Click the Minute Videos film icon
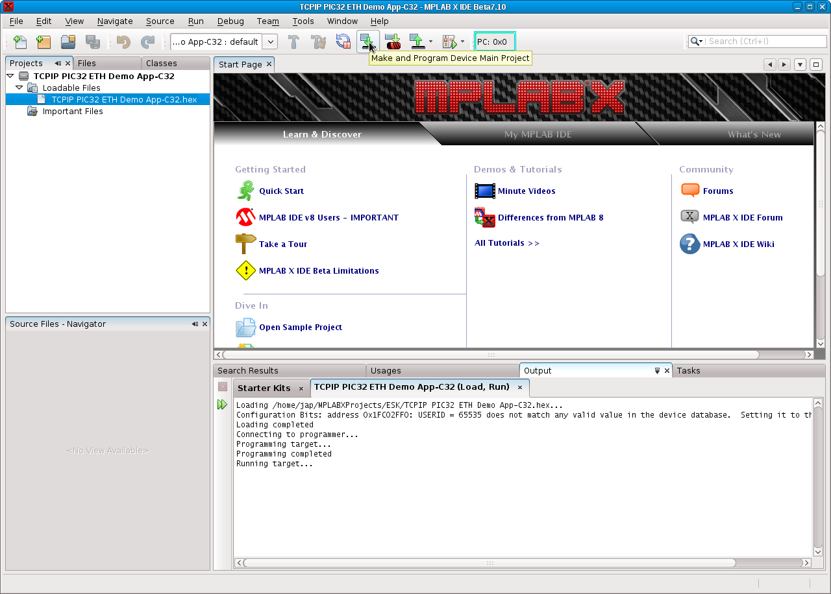 coord(484,191)
